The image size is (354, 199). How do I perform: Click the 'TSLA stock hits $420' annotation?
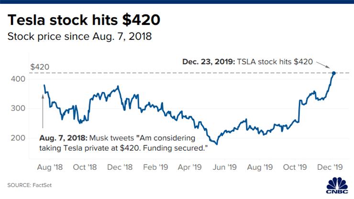click(x=247, y=62)
